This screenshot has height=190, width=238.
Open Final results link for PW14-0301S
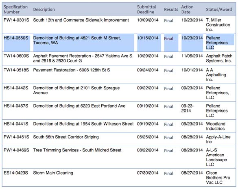point(168,21)
